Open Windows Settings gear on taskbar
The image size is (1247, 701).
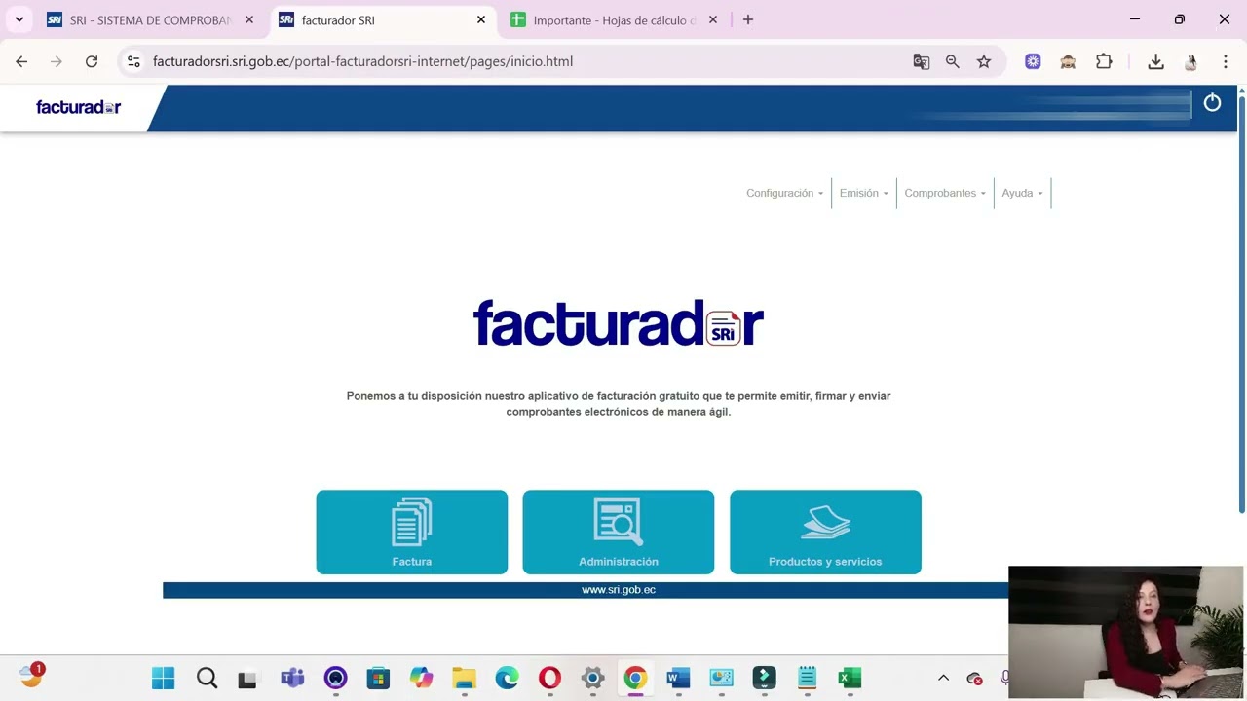coord(592,678)
